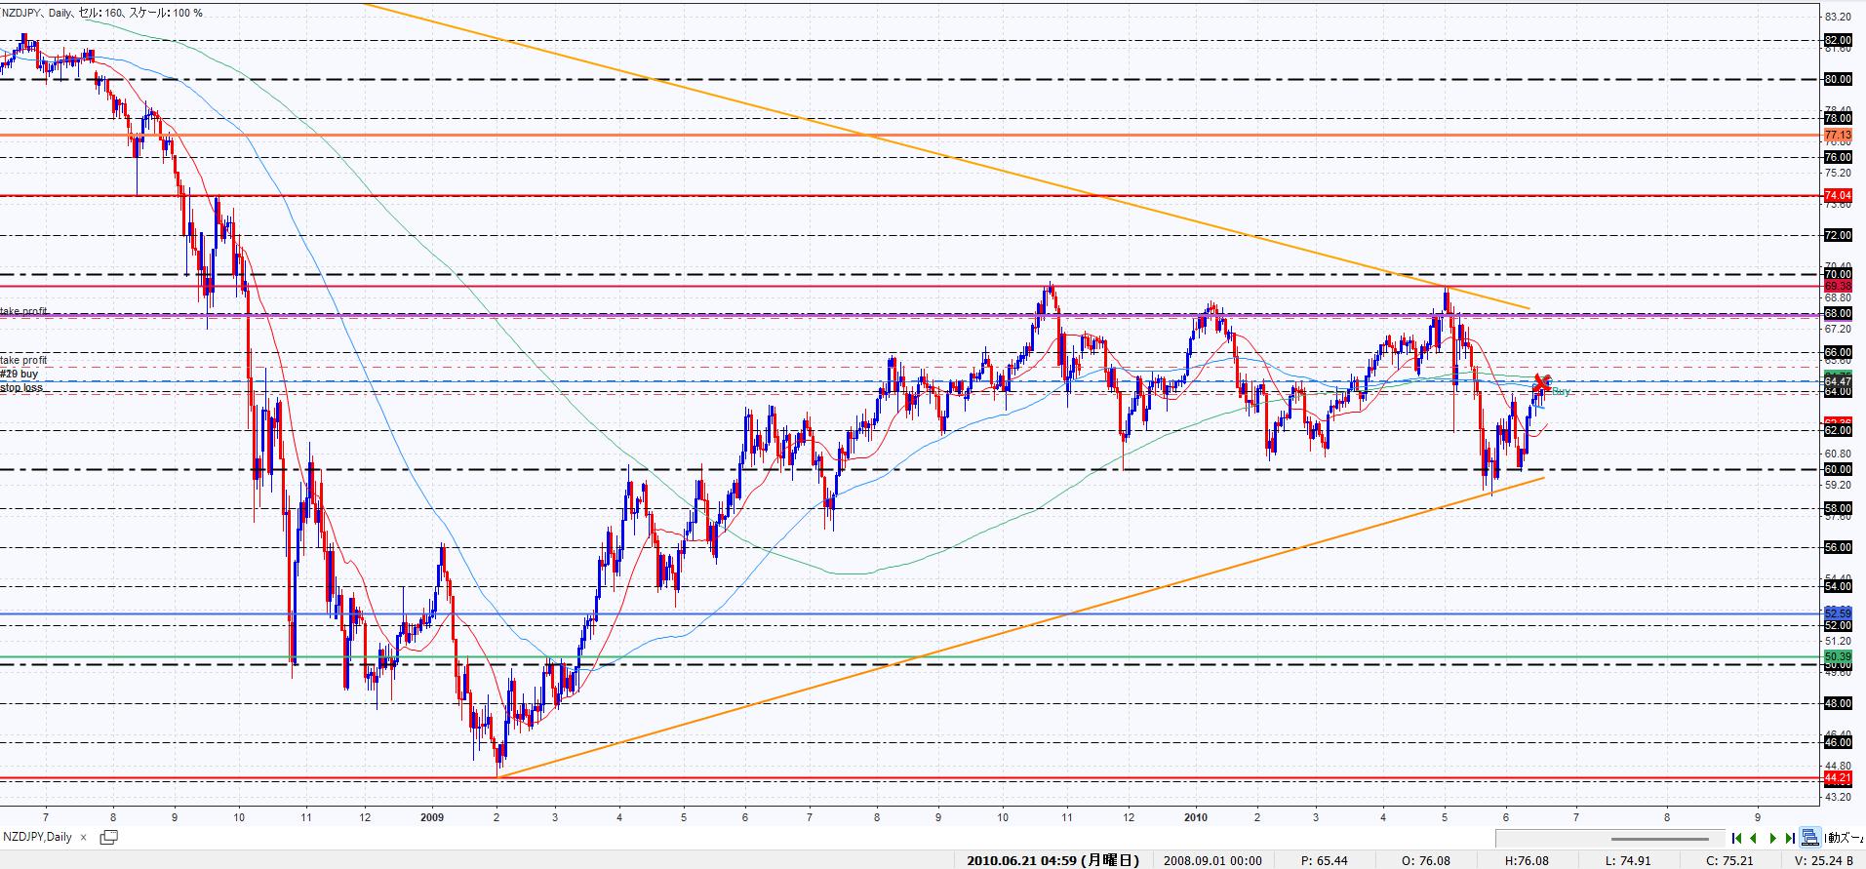Click the chart scroll slider near bottom right

tap(1659, 839)
